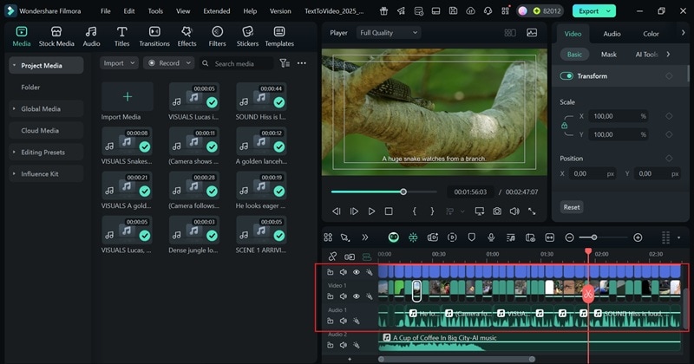
Task: Open the Tools menu
Action: tap(155, 11)
